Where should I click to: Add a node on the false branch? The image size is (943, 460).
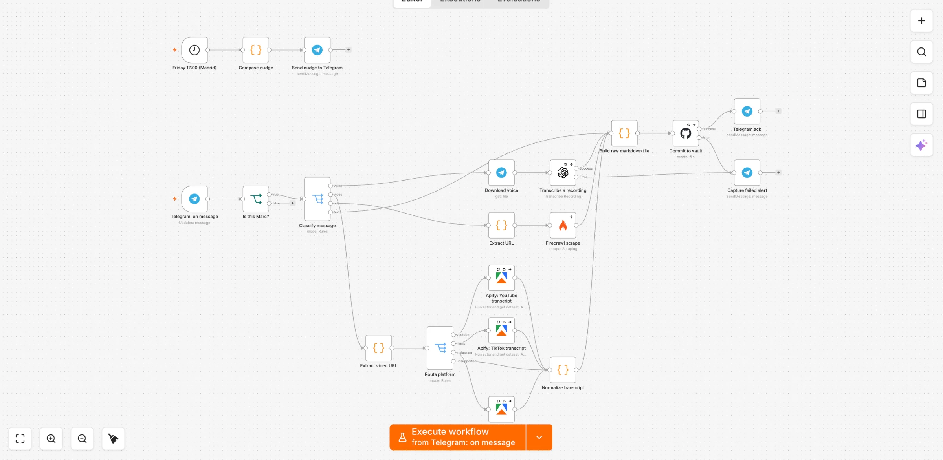tap(292, 203)
